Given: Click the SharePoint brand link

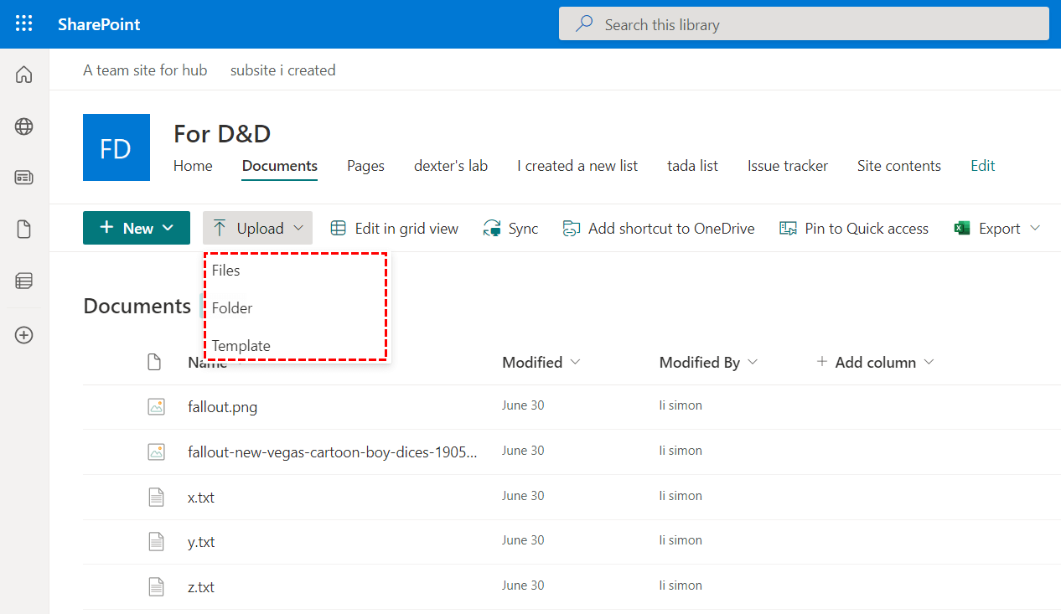Looking at the screenshot, I should click(99, 24).
